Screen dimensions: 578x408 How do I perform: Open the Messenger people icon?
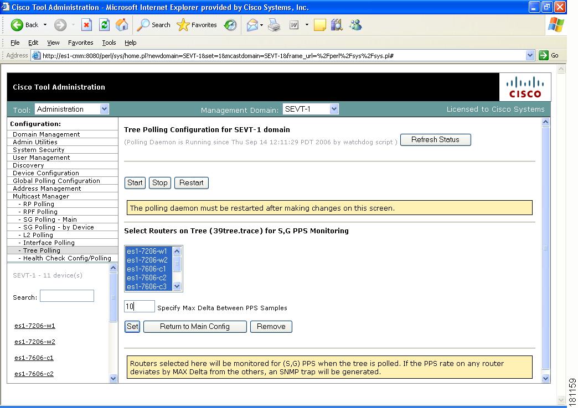click(355, 25)
